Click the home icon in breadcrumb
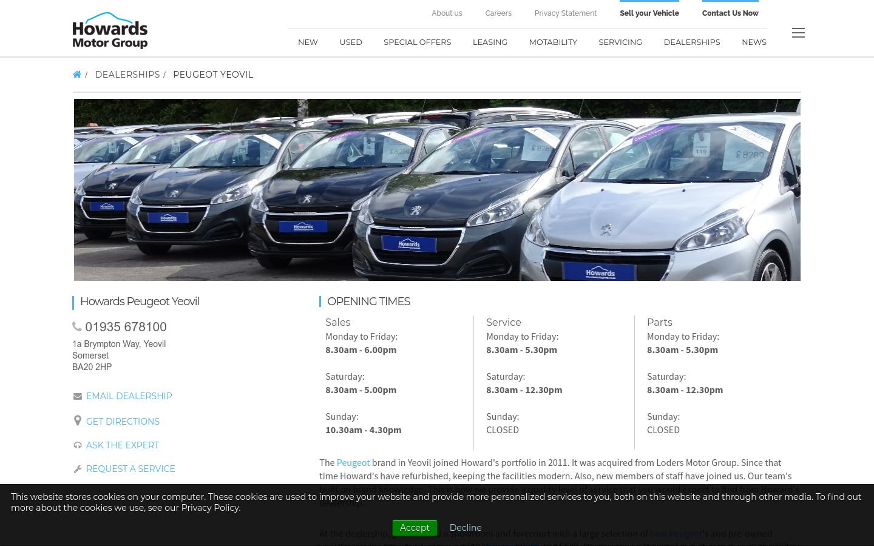The image size is (874, 546). click(x=76, y=75)
